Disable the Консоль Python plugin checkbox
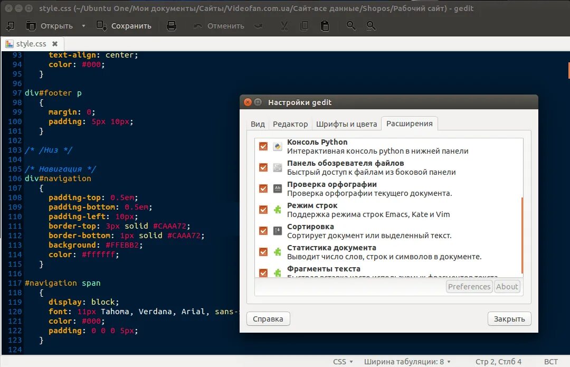The image size is (570, 367). (x=263, y=146)
